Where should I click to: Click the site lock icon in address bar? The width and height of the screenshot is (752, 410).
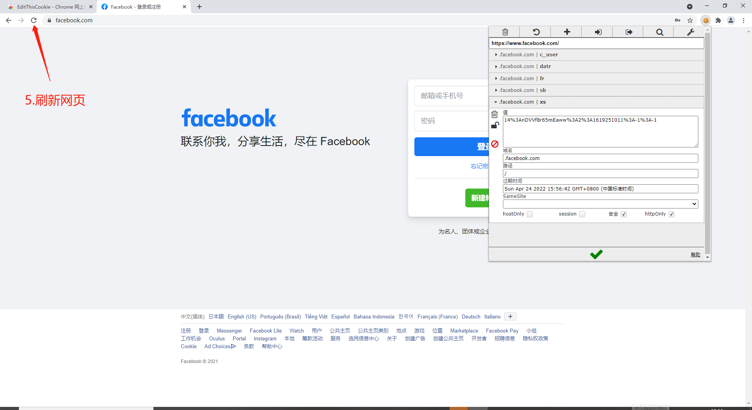[x=49, y=20]
